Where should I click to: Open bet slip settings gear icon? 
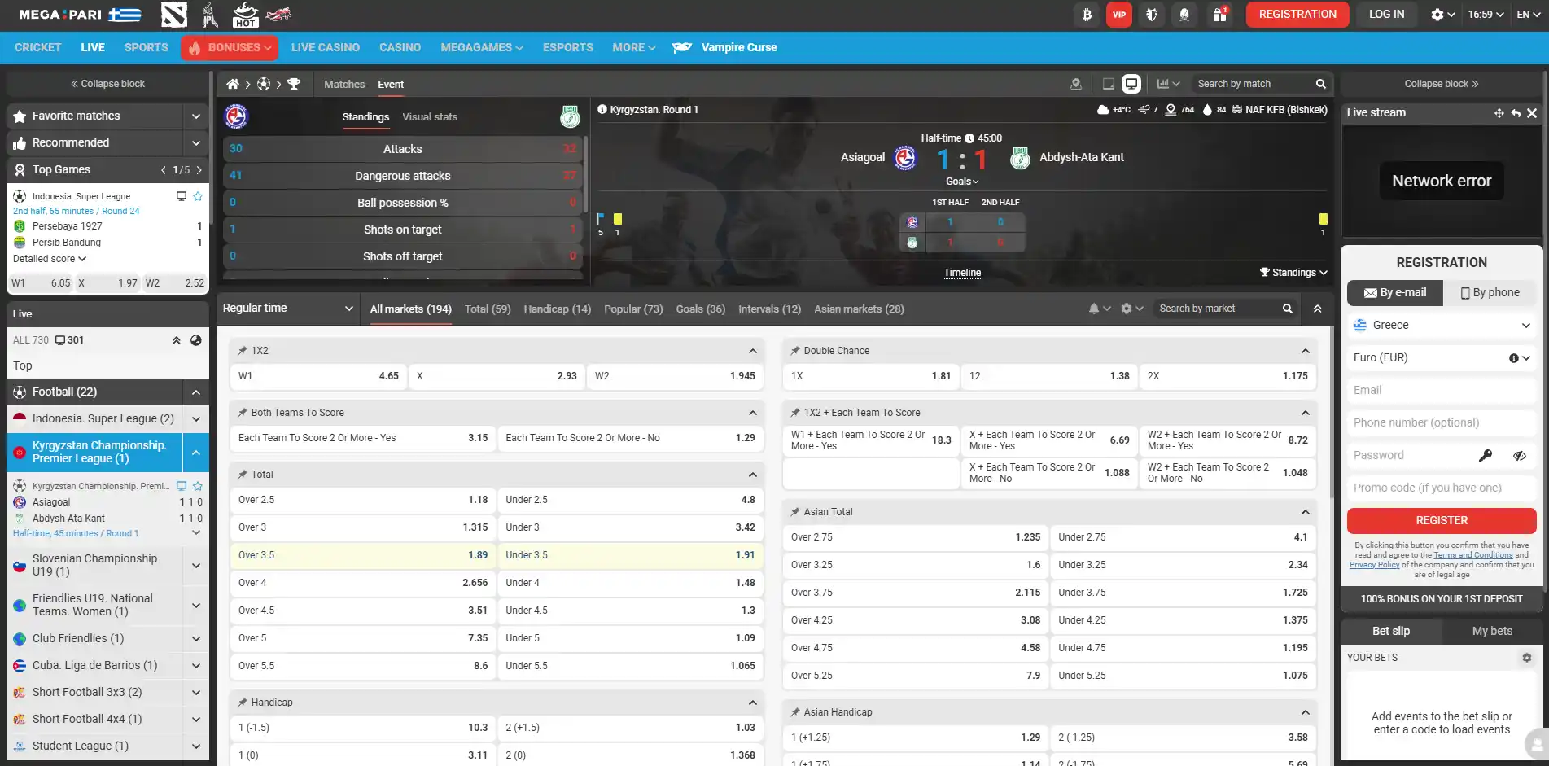1527,658
